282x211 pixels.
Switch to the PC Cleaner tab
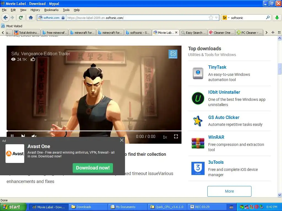[249, 33]
